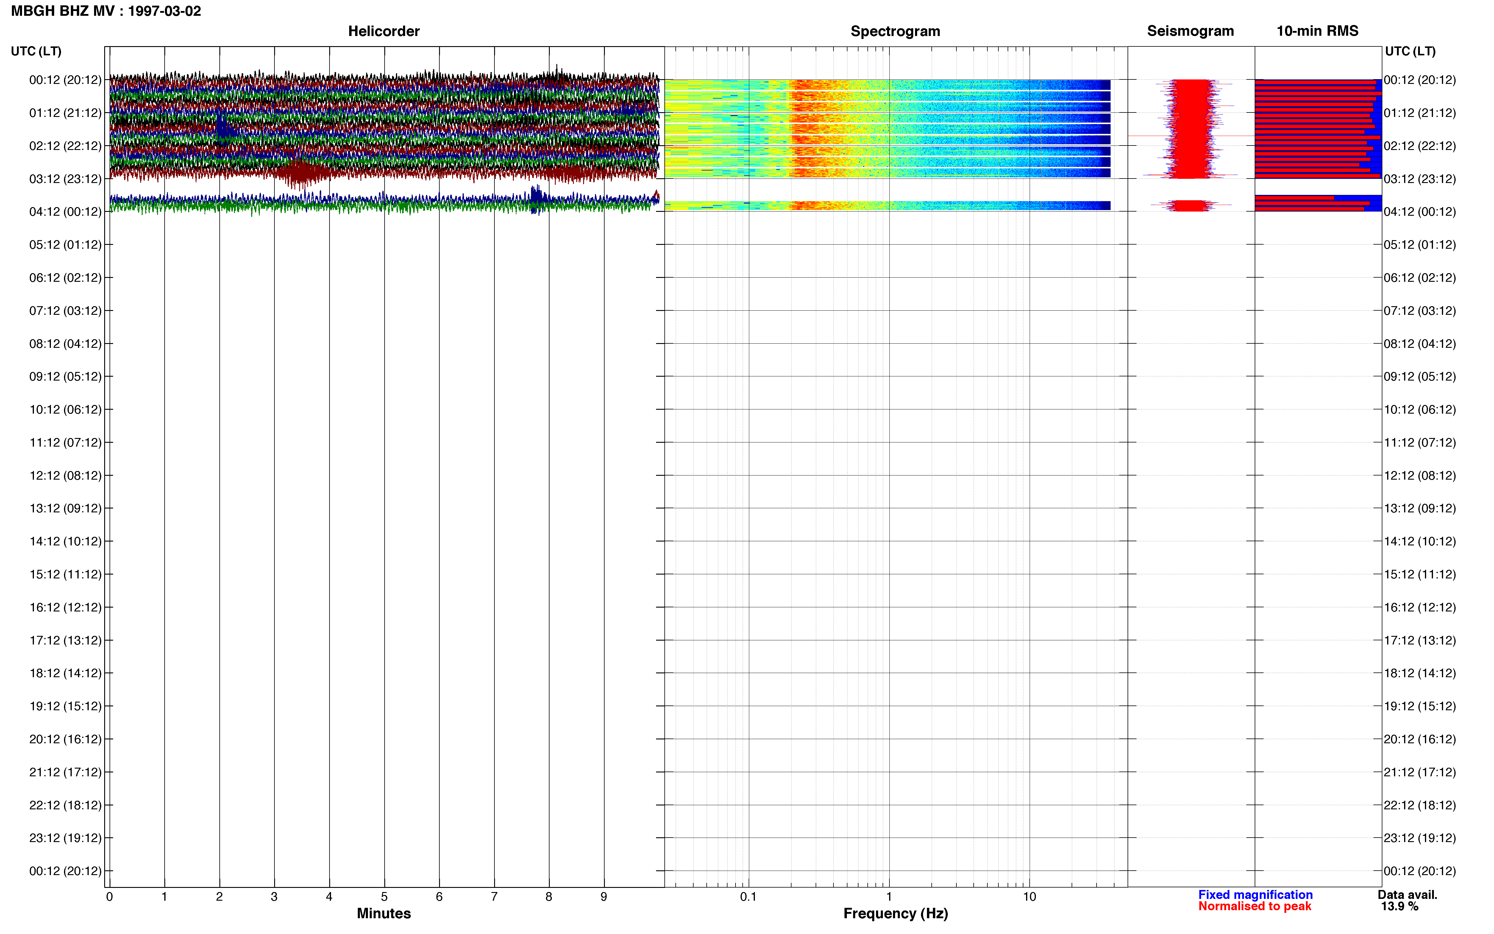This screenshot has height=934, width=1494.
Task: Click the 'Seismogram' panel heading
Action: point(1190,31)
